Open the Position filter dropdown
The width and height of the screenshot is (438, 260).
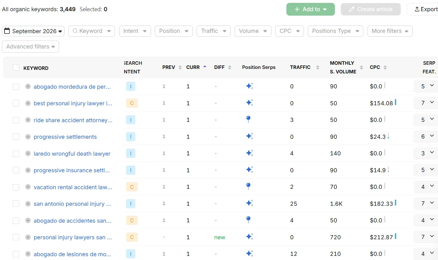(174, 31)
